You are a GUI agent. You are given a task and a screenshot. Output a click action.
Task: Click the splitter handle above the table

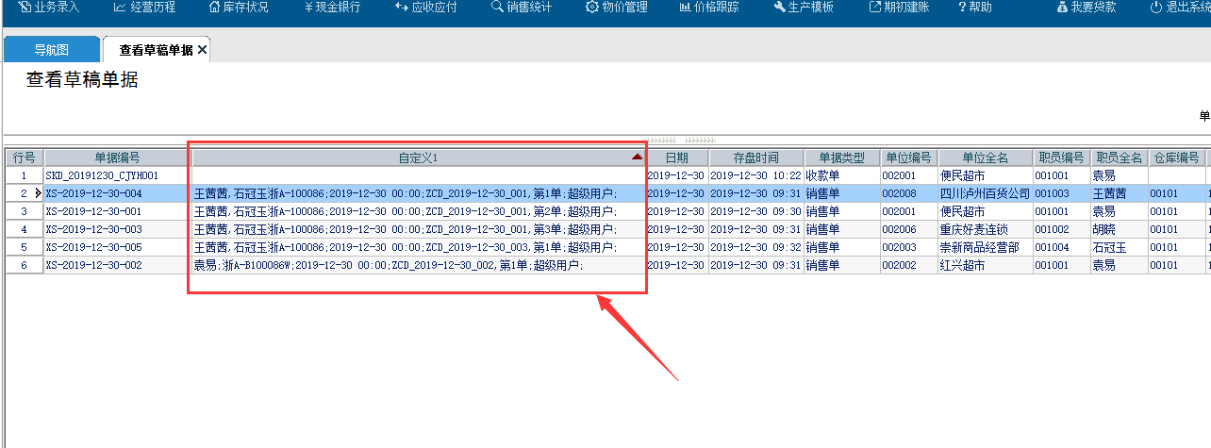pyautogui.click(x=679, y=140)
